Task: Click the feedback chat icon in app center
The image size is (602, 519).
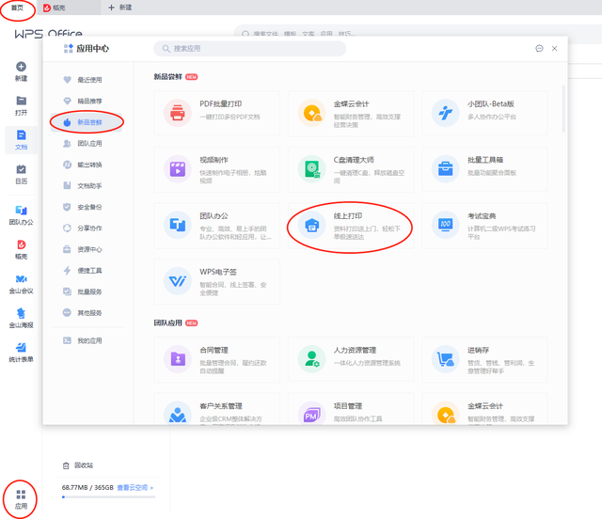Action: 539,48
